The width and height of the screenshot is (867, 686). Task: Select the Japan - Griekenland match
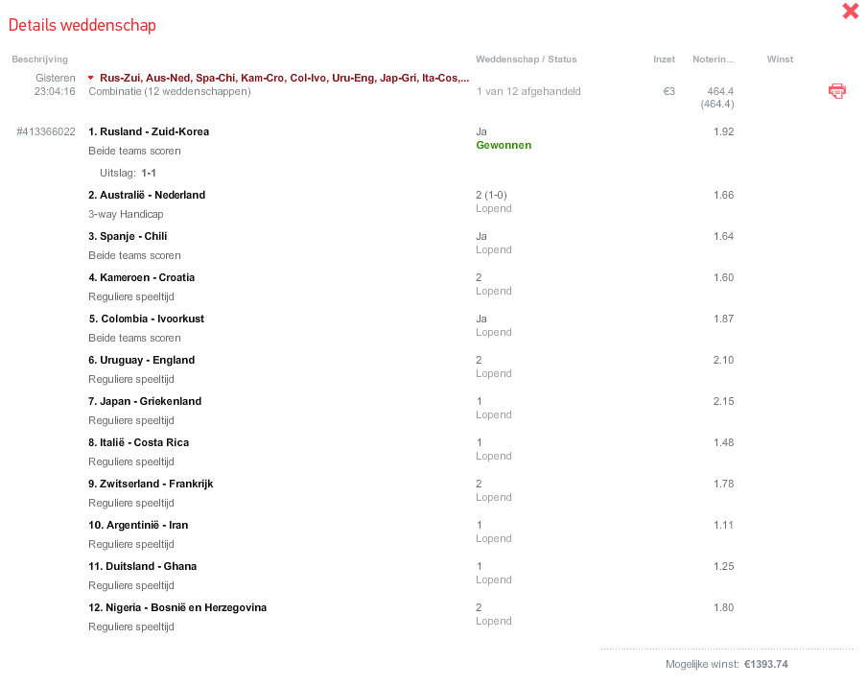145,401
